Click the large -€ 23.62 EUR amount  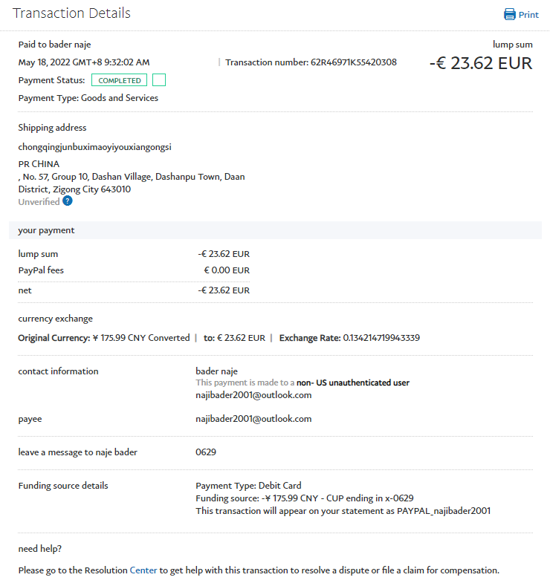point(481,63)
